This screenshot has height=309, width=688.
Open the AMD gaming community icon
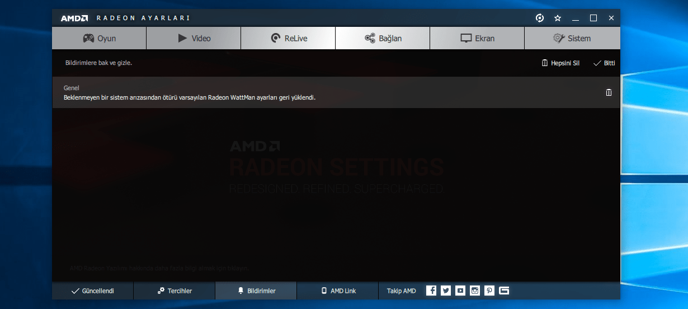point(504,291)
